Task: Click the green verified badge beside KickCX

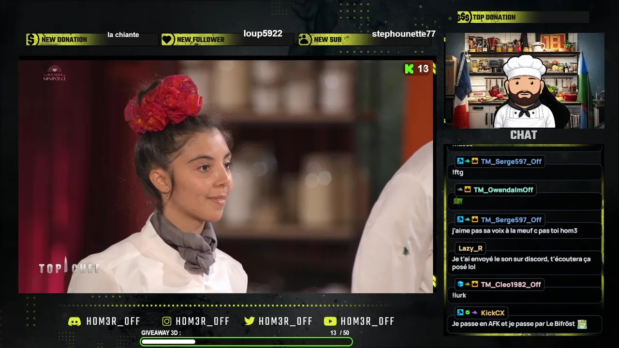Action: [x=468, y=313]
